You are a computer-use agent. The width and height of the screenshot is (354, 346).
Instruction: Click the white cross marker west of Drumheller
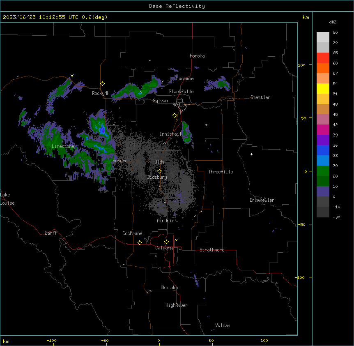251,154
